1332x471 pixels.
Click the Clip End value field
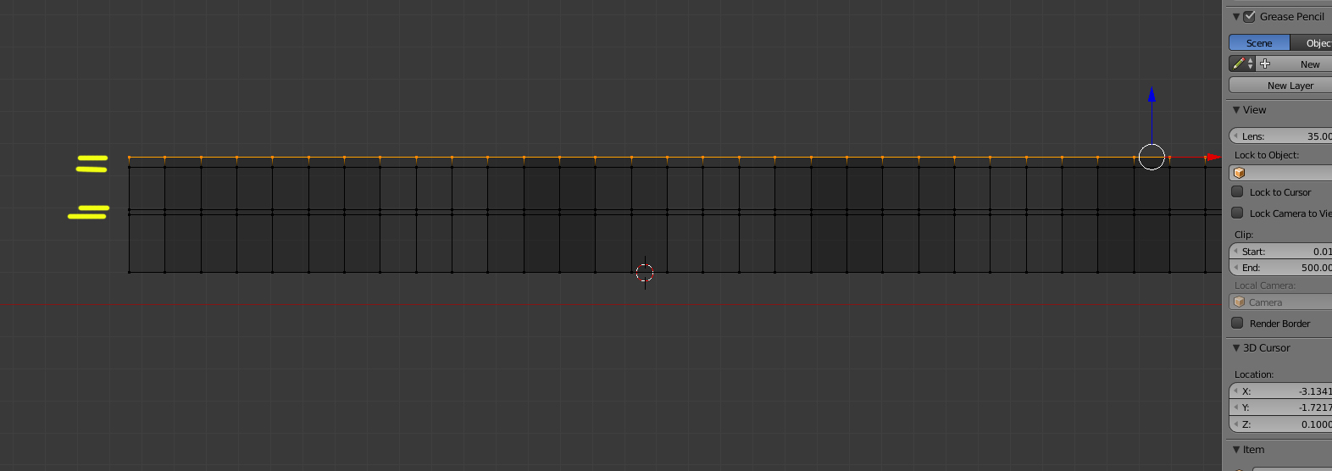coord(1280,267)
